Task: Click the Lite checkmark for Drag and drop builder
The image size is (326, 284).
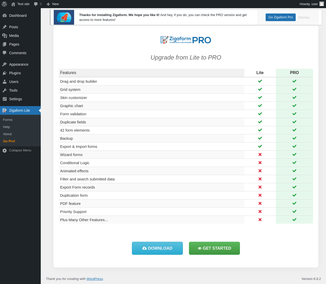Action: pyautogui.click(x=260, y=81)
